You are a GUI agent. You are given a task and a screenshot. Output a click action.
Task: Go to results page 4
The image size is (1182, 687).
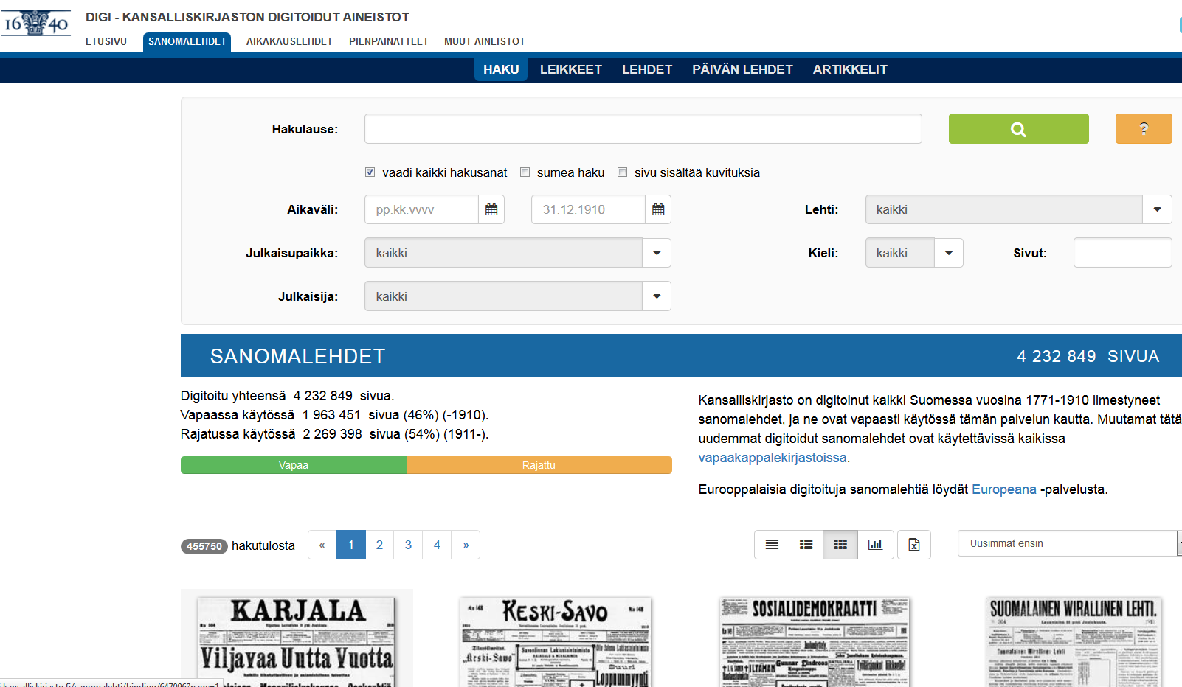coord(437,545)
